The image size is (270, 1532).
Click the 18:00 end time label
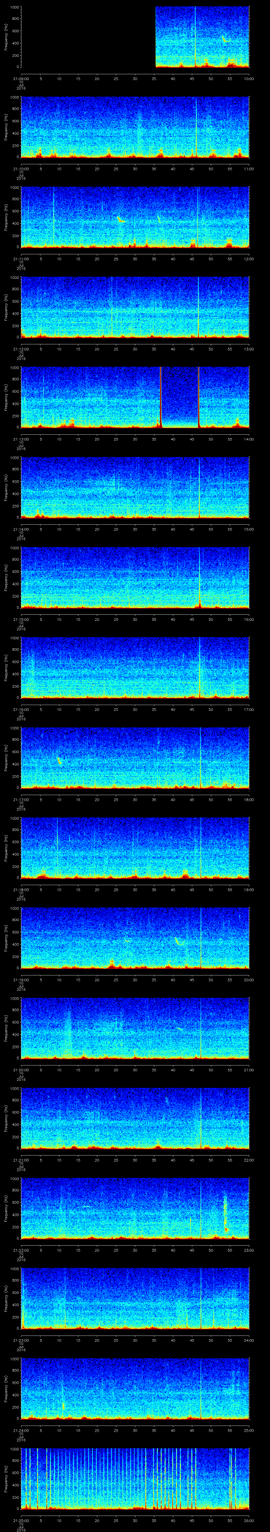click(249, 799)
